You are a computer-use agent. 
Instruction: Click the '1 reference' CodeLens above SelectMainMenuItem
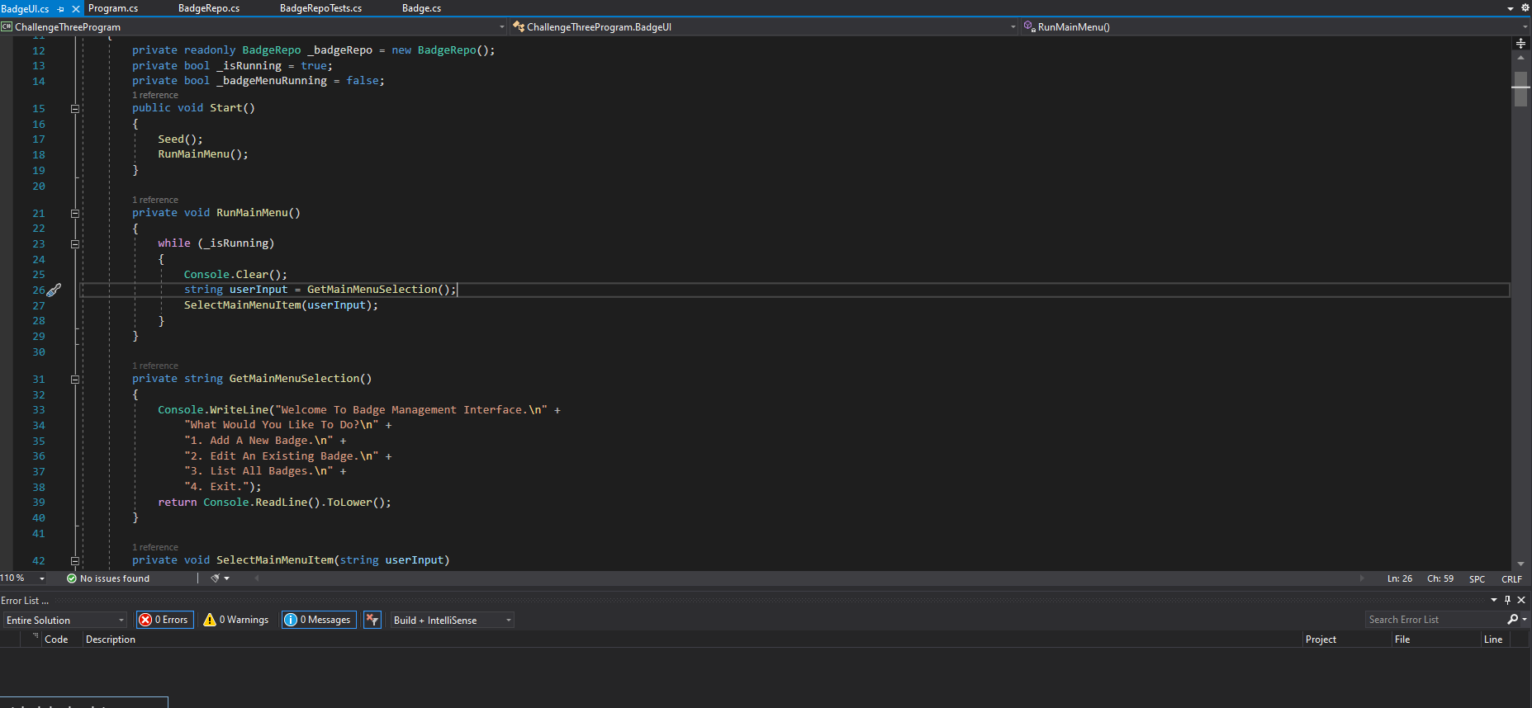(155, 547)
